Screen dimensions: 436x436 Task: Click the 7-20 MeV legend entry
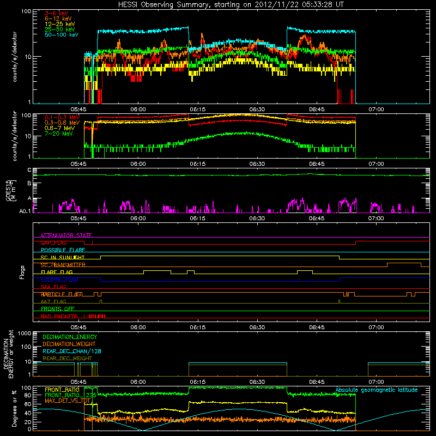click(x=59, y=134)
